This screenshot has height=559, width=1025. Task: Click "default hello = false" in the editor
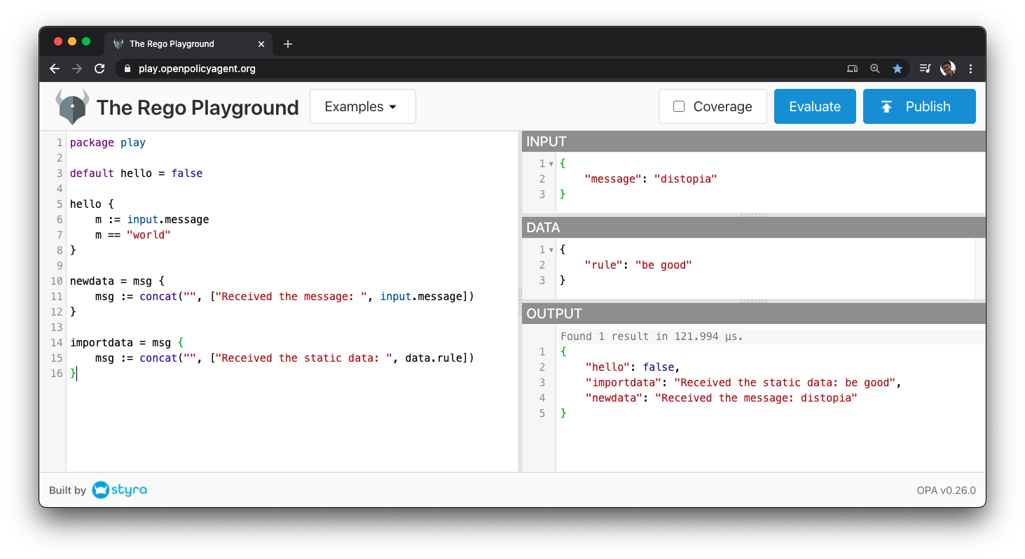pos(136,173)
